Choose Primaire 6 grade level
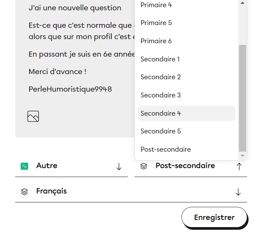The image size is (264, 235). 156,41
